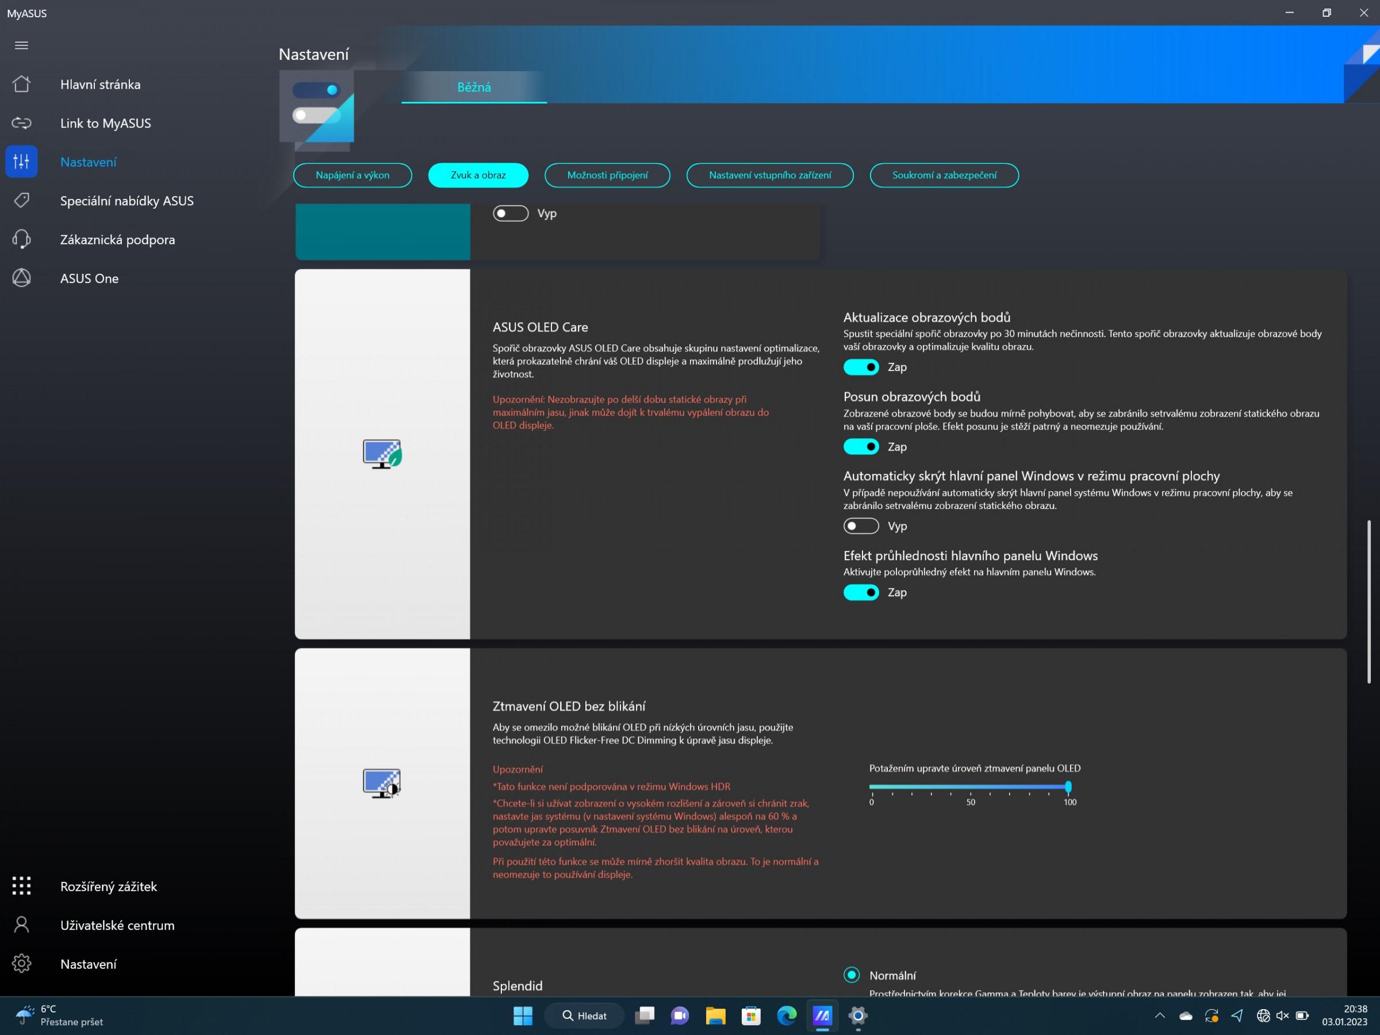The height and width of the screenshot is (1035, 1380).
Task: Open Rozšířený zážitek grid icon
Action: pos(21,886)
